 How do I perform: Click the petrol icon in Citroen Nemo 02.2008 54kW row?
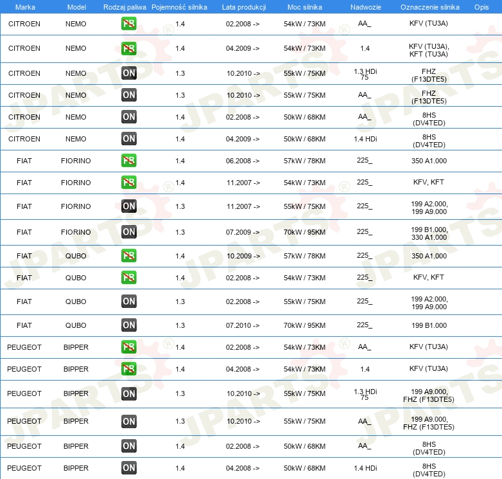click(x=128, y=24)
